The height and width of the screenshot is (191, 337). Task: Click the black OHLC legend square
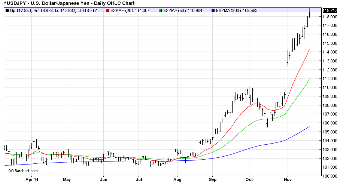coord(7,10)
